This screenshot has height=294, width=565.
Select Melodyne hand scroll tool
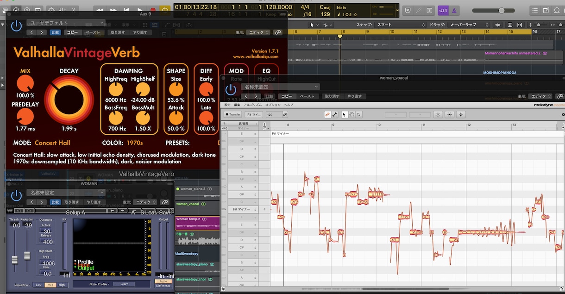pos(352,114)
